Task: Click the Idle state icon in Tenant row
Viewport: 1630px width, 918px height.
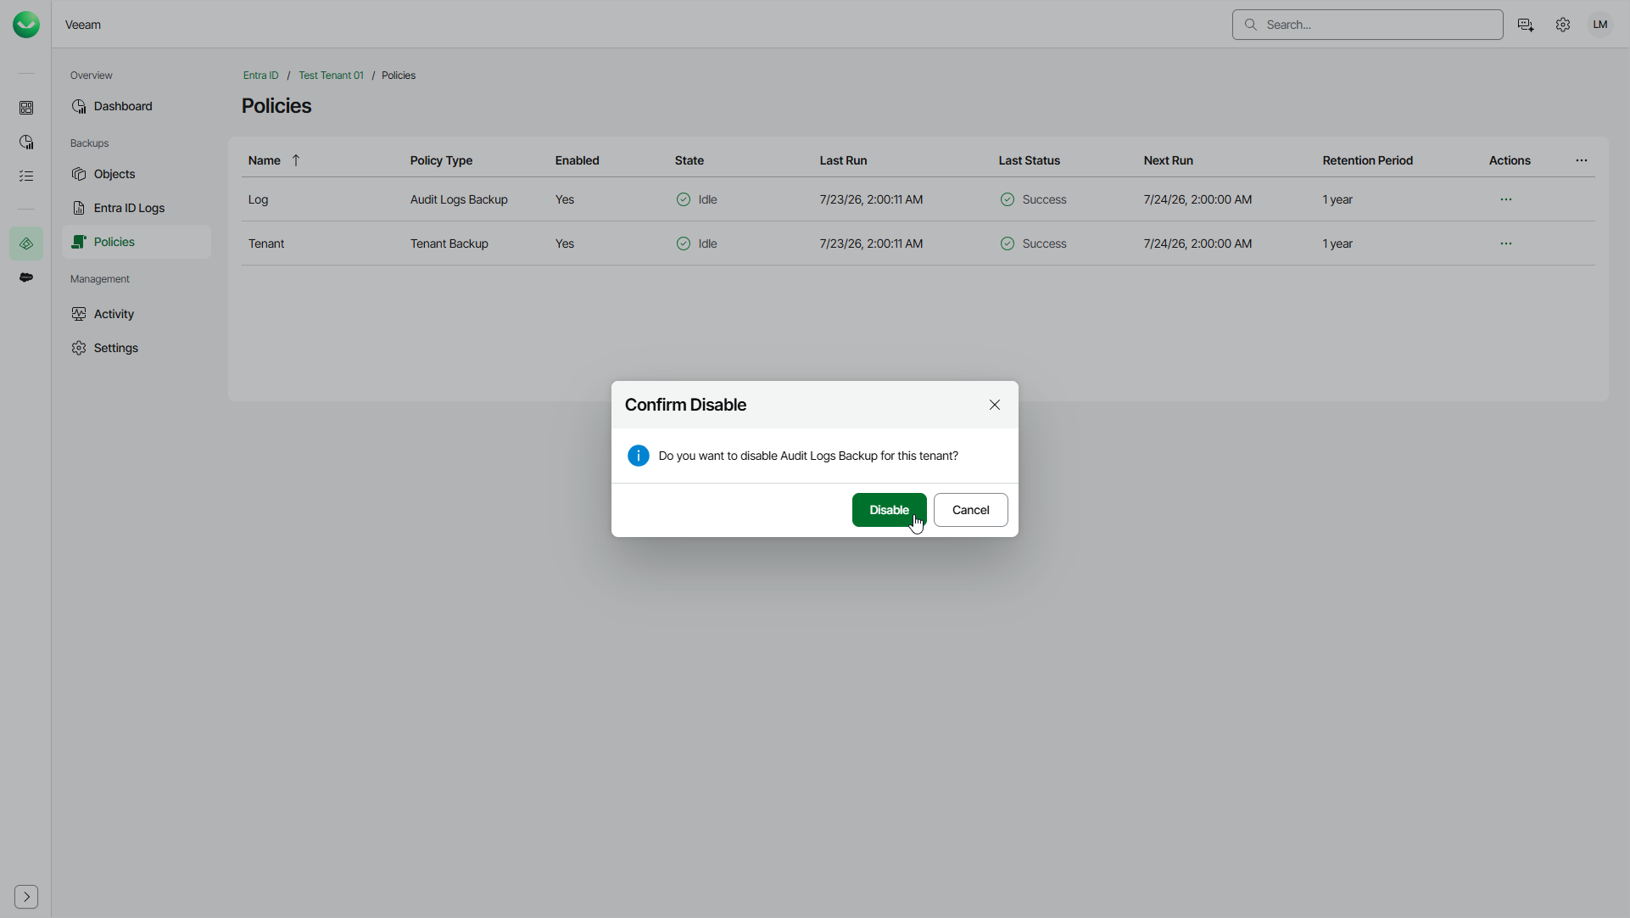Action: (x=684, y=243)
